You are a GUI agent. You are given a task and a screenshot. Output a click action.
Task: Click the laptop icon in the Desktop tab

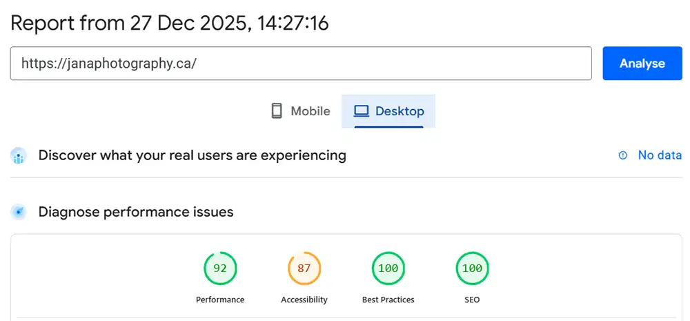(362, 111)
